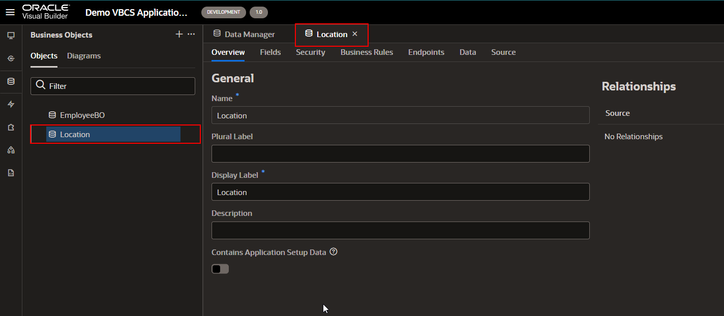The image size is (724, 316).
Task: Click the 1.0 version badge
Action: point(259,12)
